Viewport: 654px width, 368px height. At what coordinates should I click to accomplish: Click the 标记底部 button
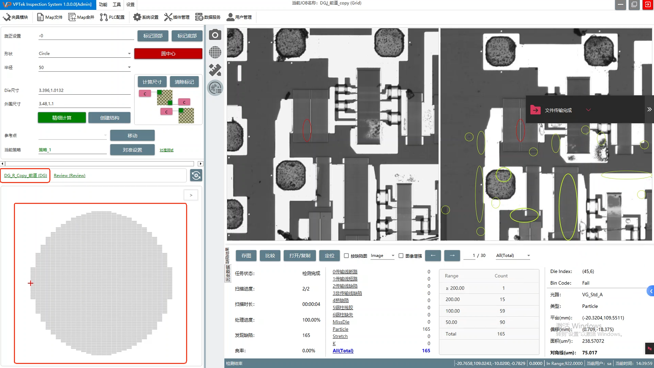point(187,36)
